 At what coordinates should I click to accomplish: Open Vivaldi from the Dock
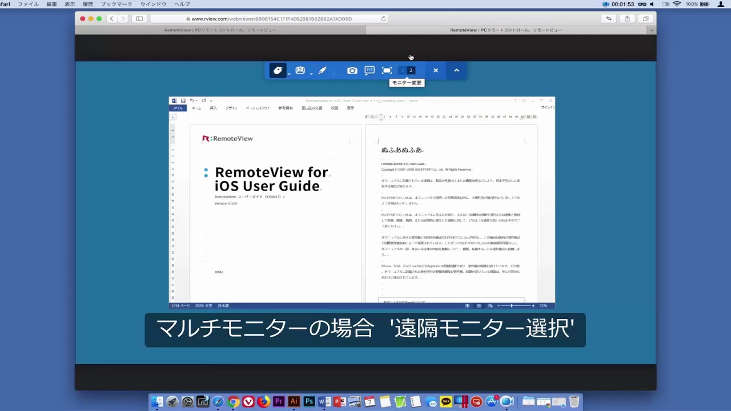248,402
